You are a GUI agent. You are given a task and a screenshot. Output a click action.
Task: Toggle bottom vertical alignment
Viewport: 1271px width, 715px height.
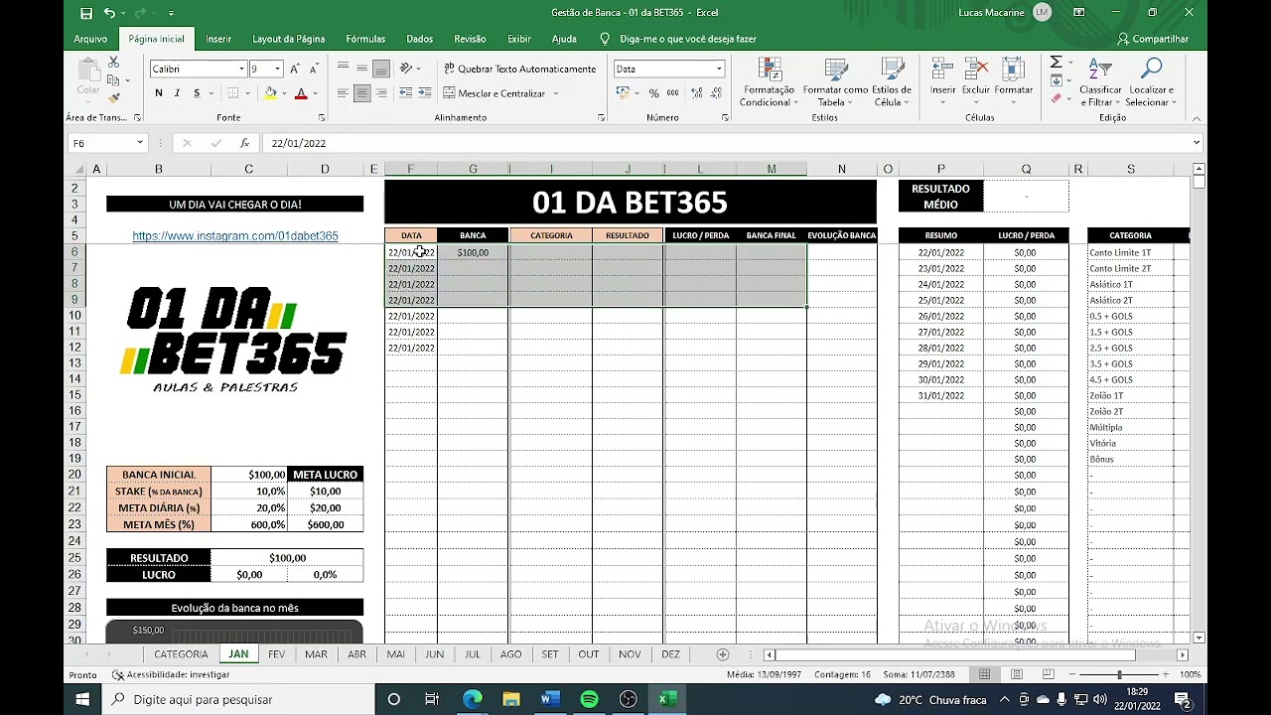point(381,69)
